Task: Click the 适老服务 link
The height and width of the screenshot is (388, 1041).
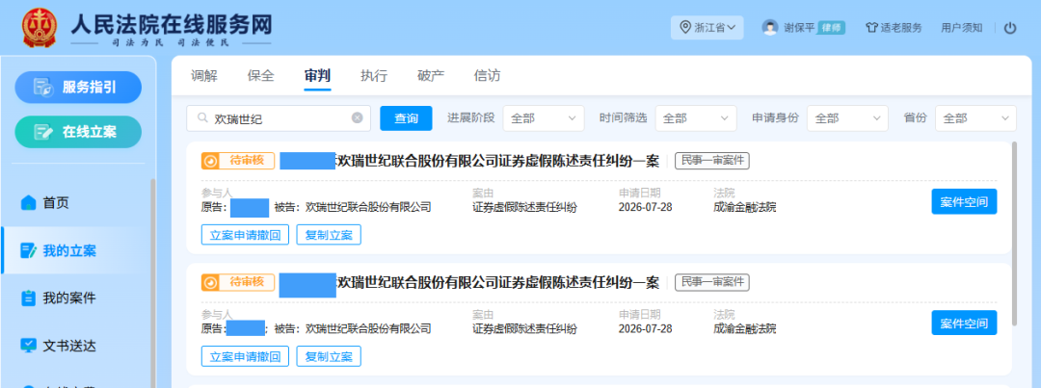Action: tap(894, 28)
